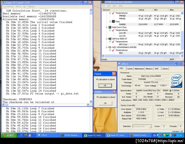This screenshot has height=144, width=185.
Task: Switch to the About tab in CPU-Z
Action: point(165,69)
